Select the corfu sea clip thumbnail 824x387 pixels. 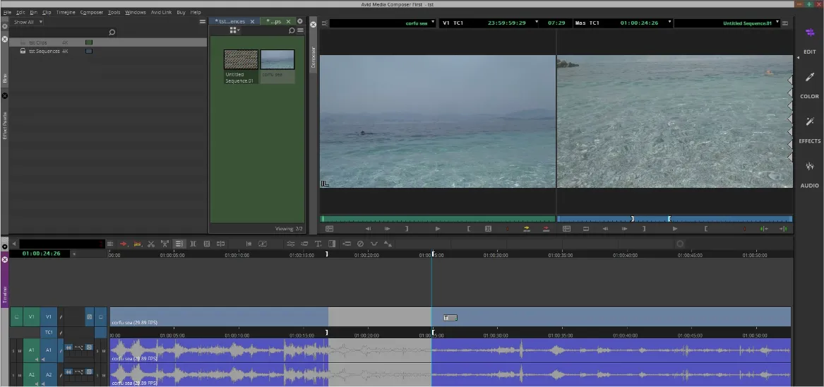277,59
